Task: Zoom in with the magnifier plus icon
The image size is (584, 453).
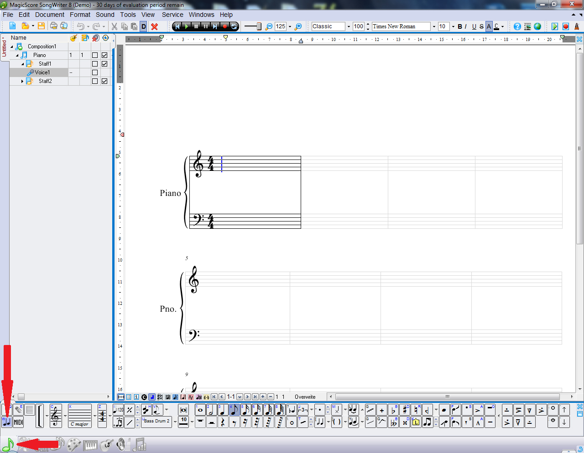Action: tap(298, 26)
